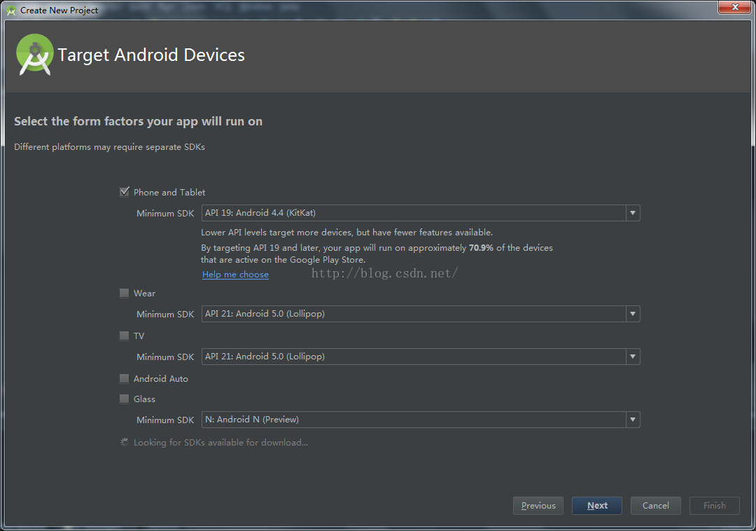This screenshot has width=756, height=531.
Task: Click the TV label text
Action: coord(139,336)
